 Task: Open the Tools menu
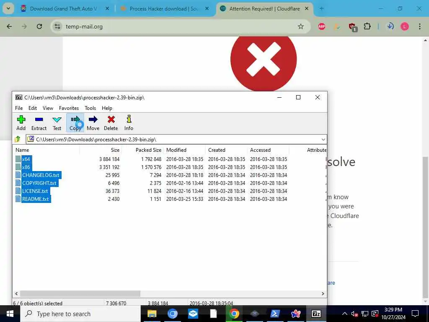[90, 108]
